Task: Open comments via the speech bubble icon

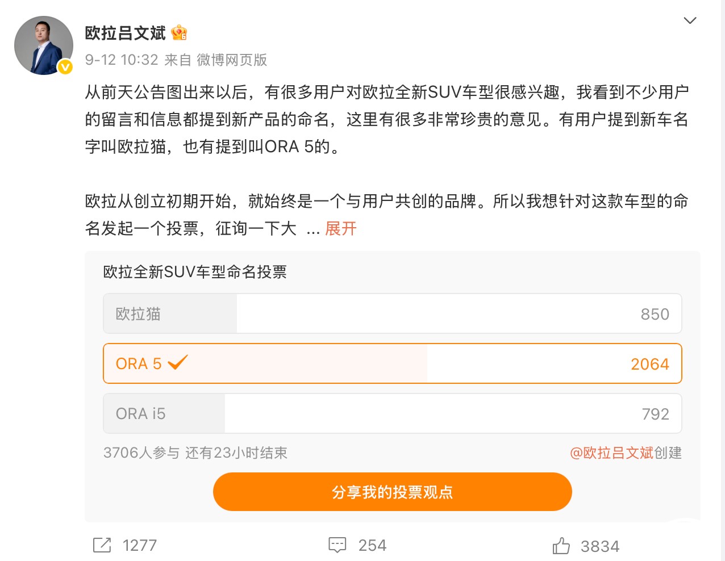Action: 338,545
